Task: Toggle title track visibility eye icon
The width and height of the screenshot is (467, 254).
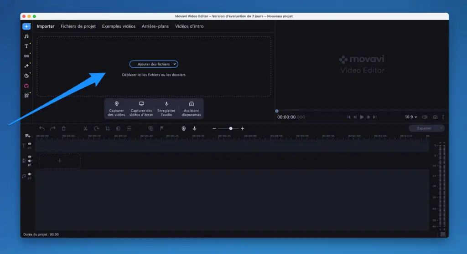Action: [x=30, y=144]
